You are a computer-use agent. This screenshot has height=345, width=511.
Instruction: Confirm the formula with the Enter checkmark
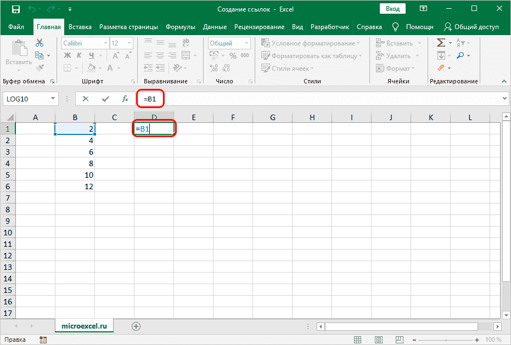pyautogui.click(x=105, y=99)
